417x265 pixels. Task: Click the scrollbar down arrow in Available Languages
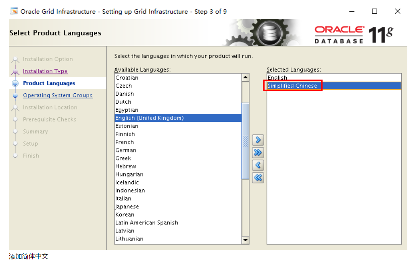246,240
